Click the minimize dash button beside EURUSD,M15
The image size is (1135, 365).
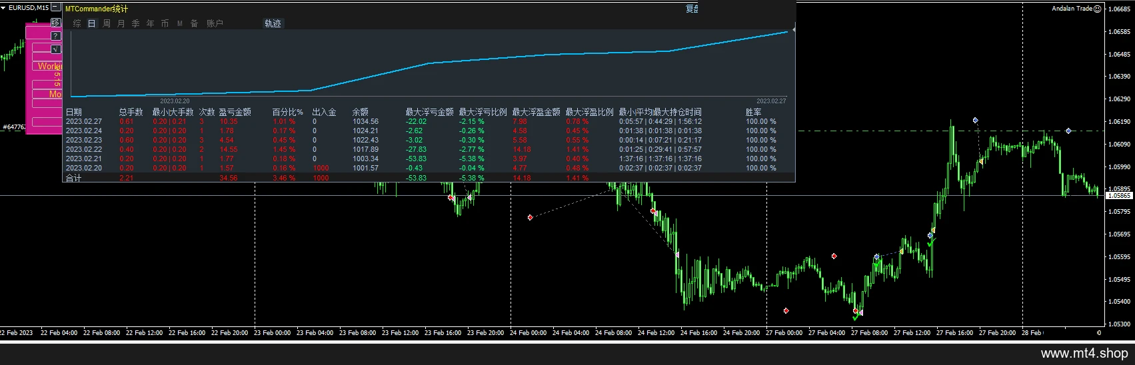tap(56, 7)
